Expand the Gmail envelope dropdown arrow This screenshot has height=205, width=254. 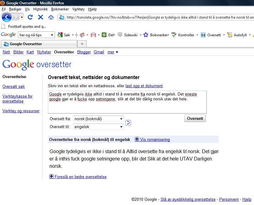click(99, 35)
